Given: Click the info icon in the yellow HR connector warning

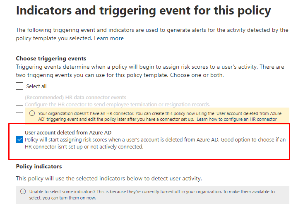Looking at the screenshot, I should click(32, 113).
